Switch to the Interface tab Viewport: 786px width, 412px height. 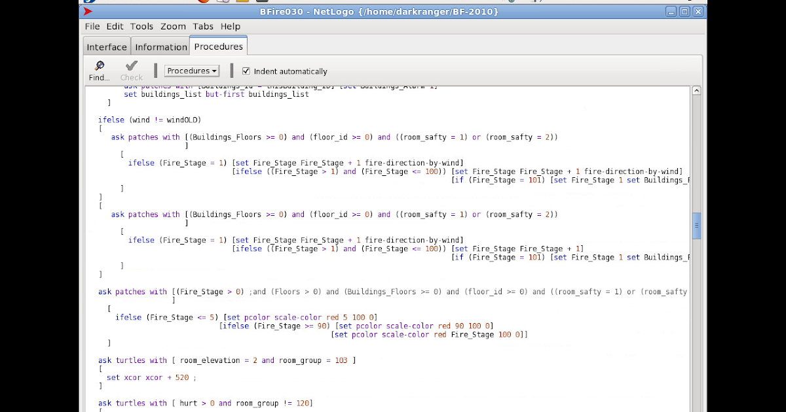[x=106, y=46]
